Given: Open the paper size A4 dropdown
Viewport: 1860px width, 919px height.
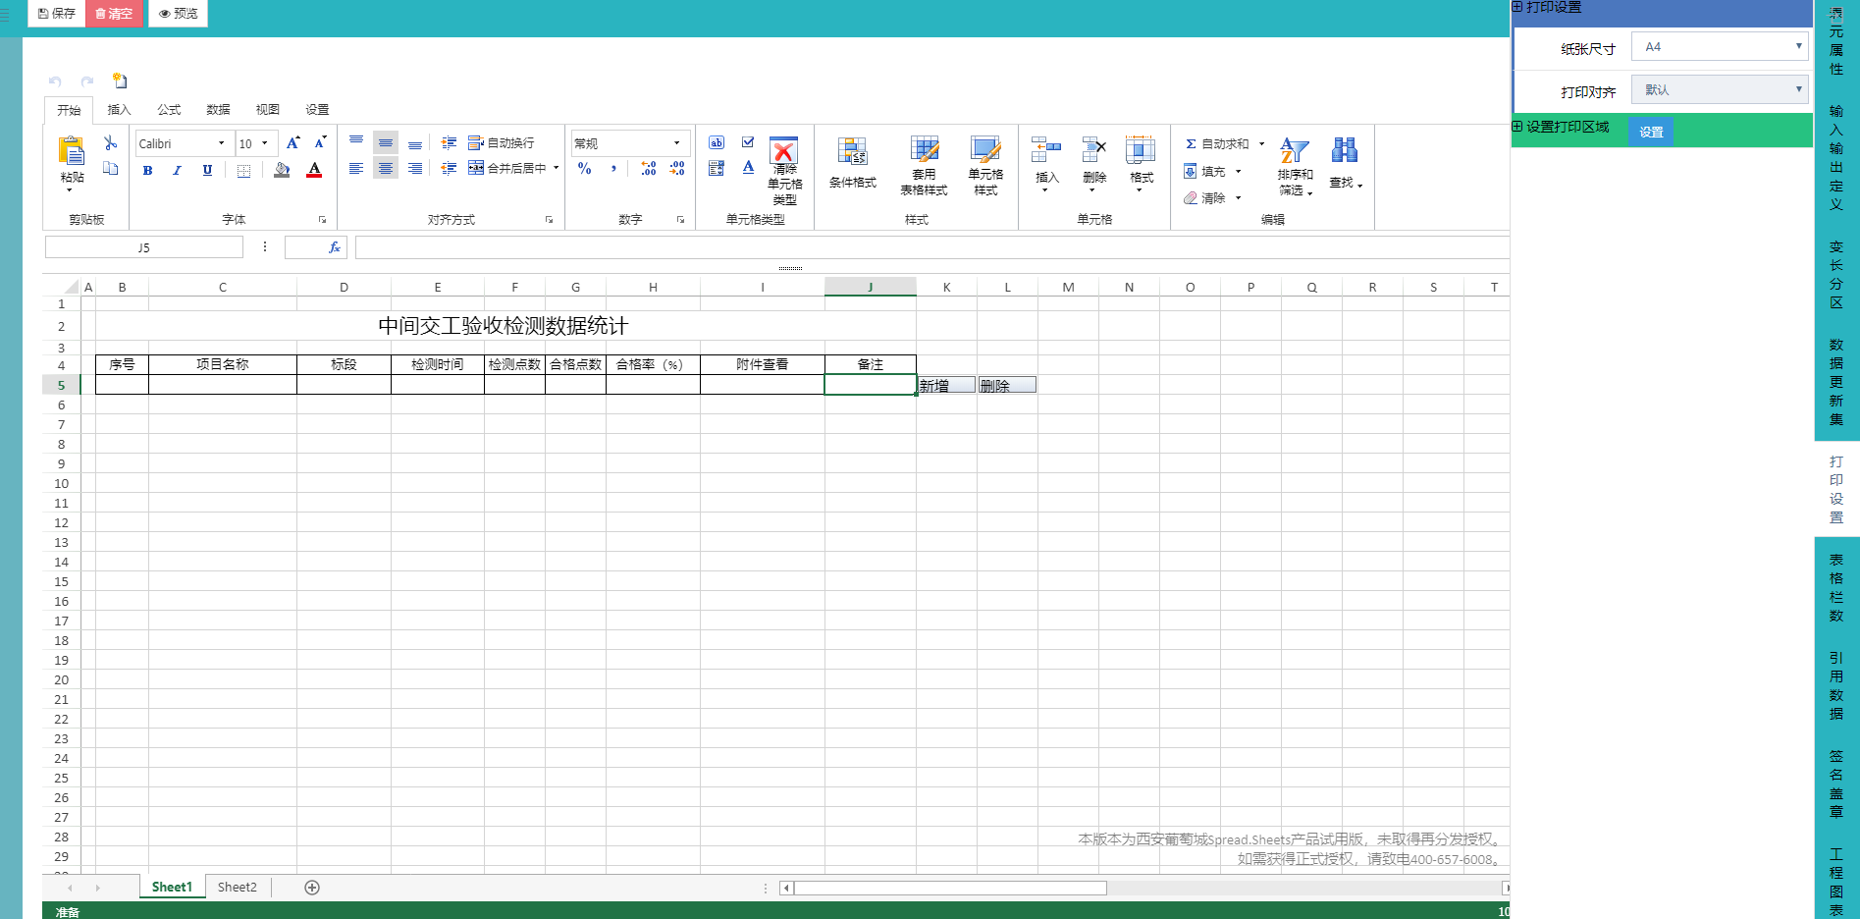Looking at the screenshot, I should [1720, 46].
